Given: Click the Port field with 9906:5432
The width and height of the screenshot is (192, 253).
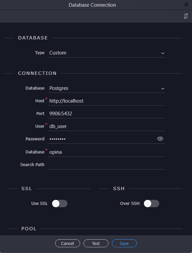Looking at the screenshot, I should pyautogui.click(x=107, y=114).
